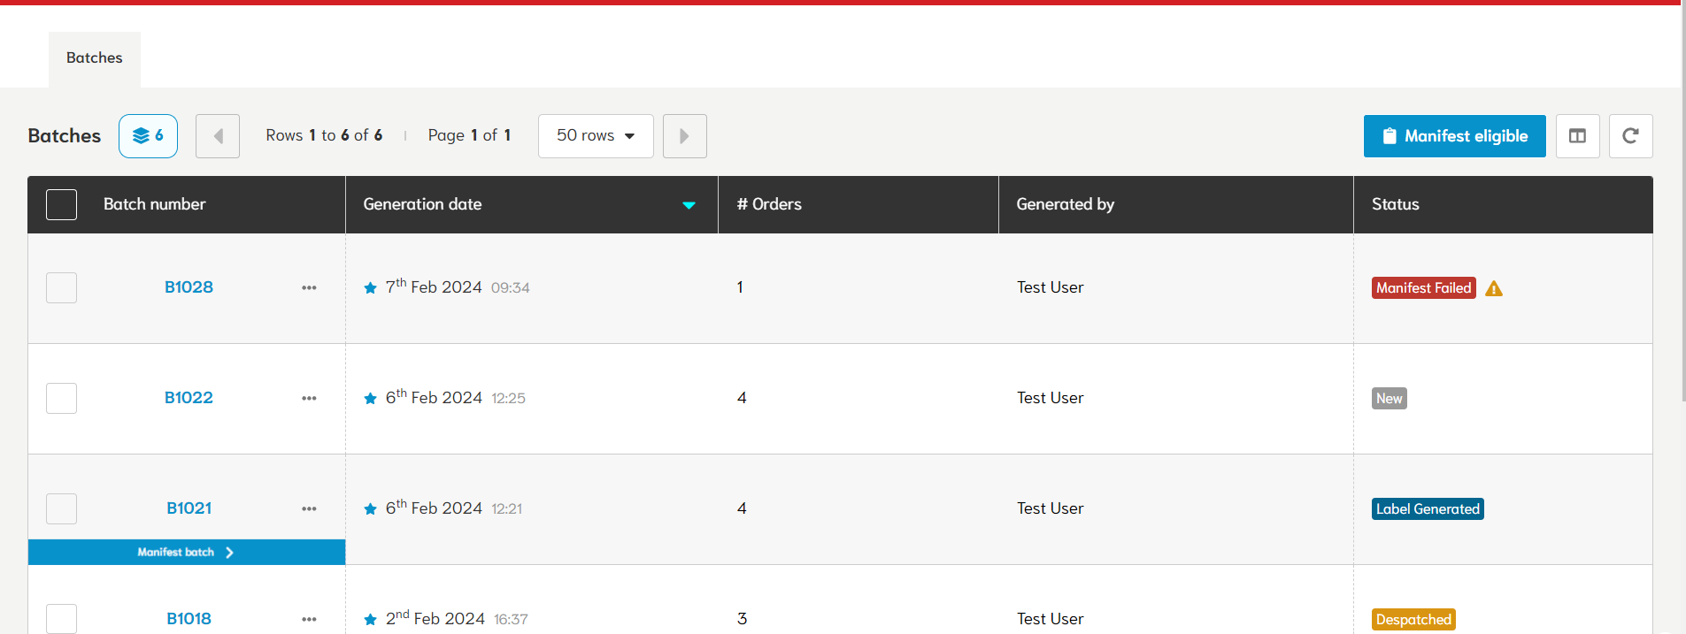Image resolution: width=1686 pixels, height=634 pixels.
Task: Click the star icon on B1021 row
Action: tap(370, 509)
